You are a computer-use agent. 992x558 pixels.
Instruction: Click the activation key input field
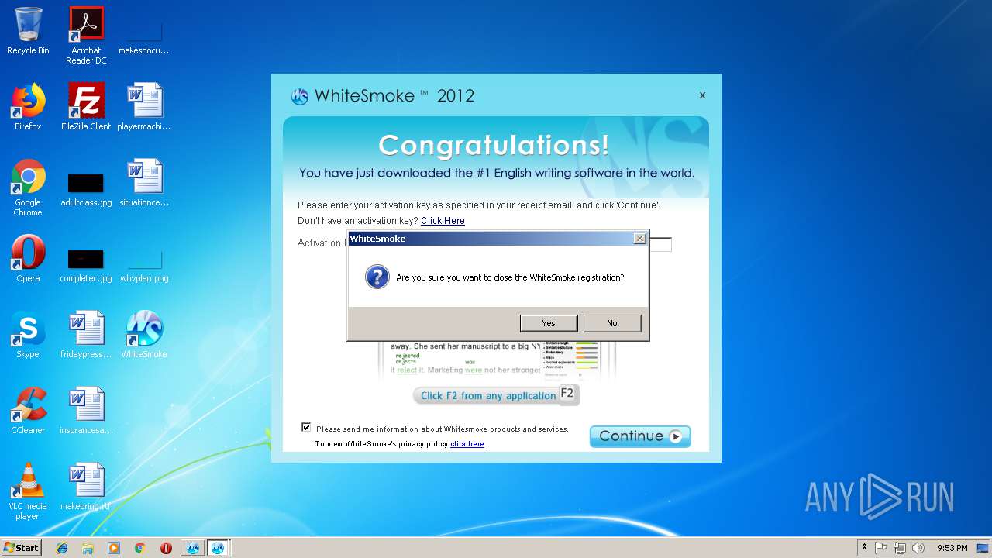click(x=660, y=244)
